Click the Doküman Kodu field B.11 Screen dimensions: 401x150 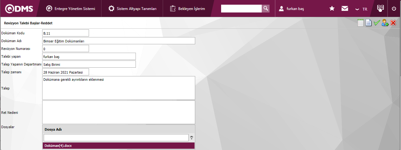point(66,33)
